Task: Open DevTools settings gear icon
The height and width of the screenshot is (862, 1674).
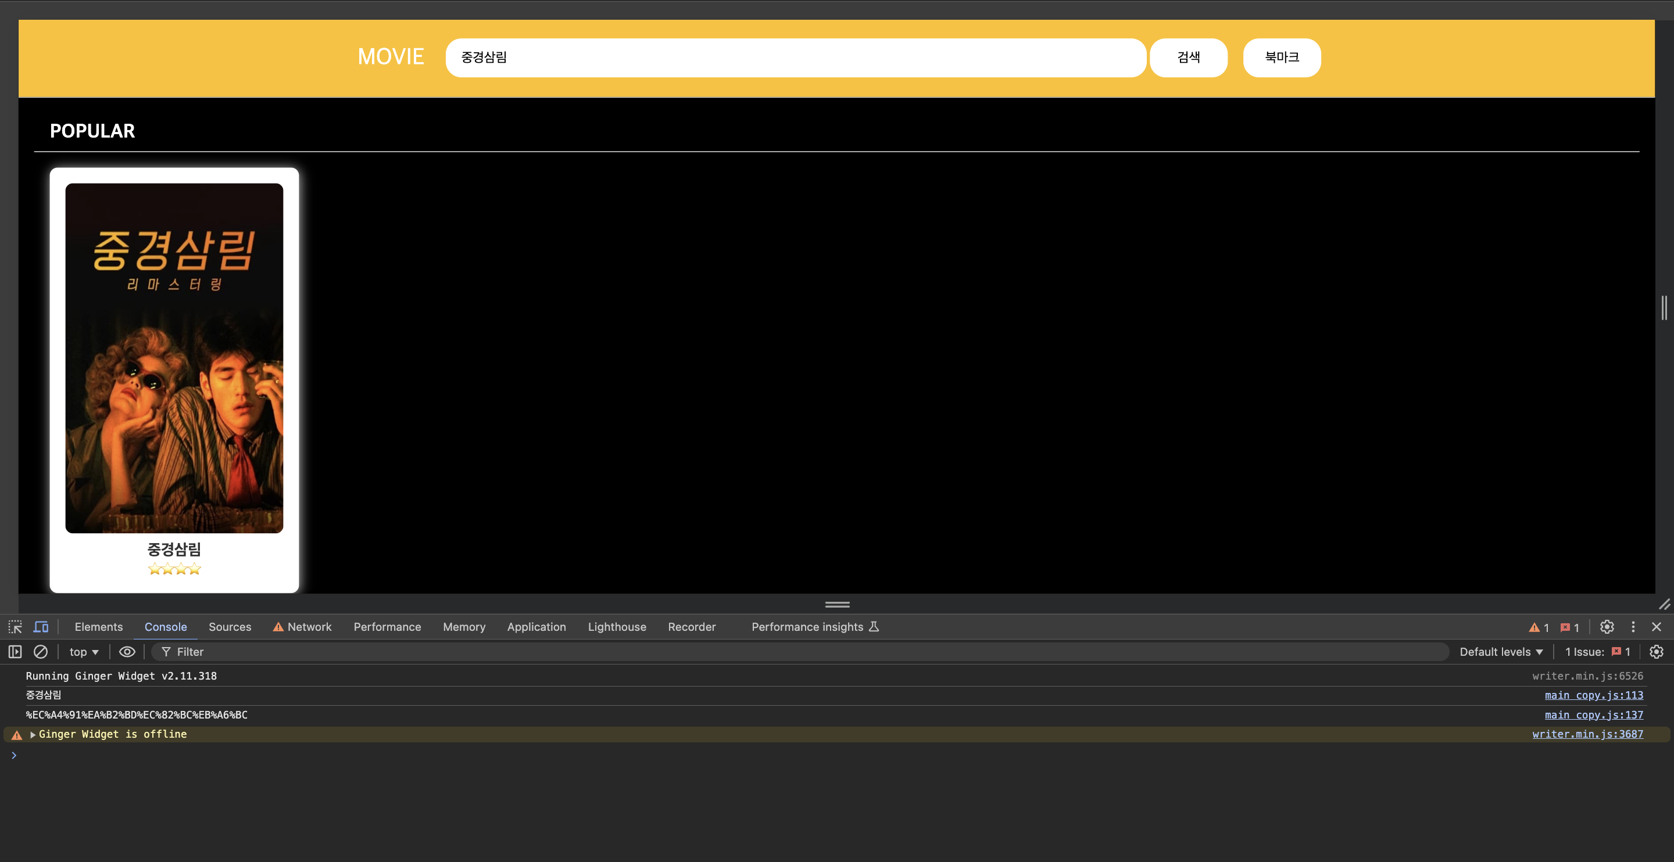Action: [x=1607, y=627]
